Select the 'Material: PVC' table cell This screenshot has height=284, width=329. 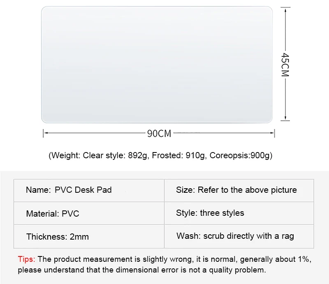(x=89, y=213)
